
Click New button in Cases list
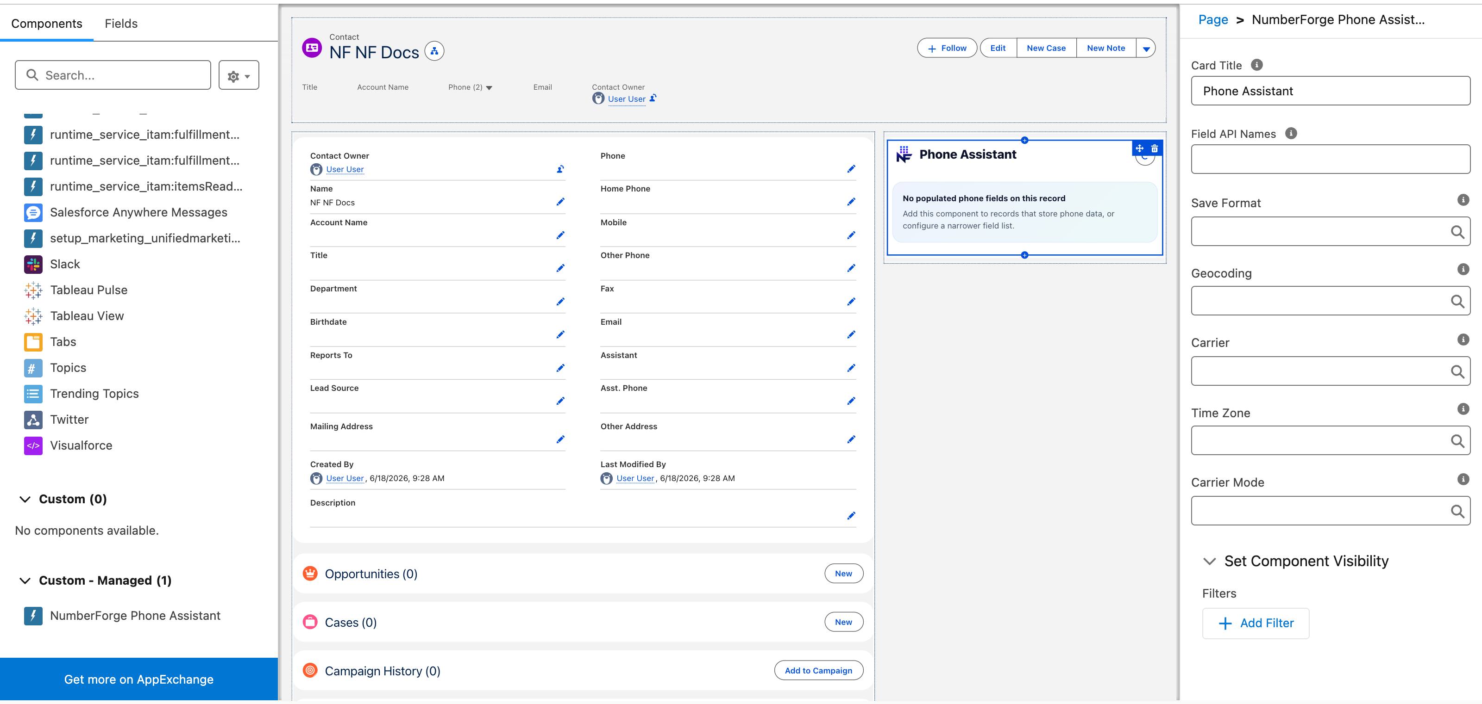click(843, 622)
